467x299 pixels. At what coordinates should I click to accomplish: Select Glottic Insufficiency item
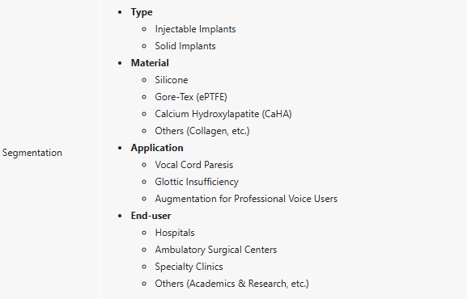(x=197, y=182)
